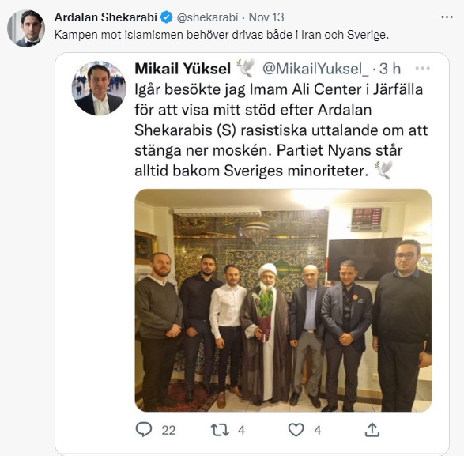Open the group photo in the quoted tweet
Screen dimensions: 464x456
click(283, 300)
